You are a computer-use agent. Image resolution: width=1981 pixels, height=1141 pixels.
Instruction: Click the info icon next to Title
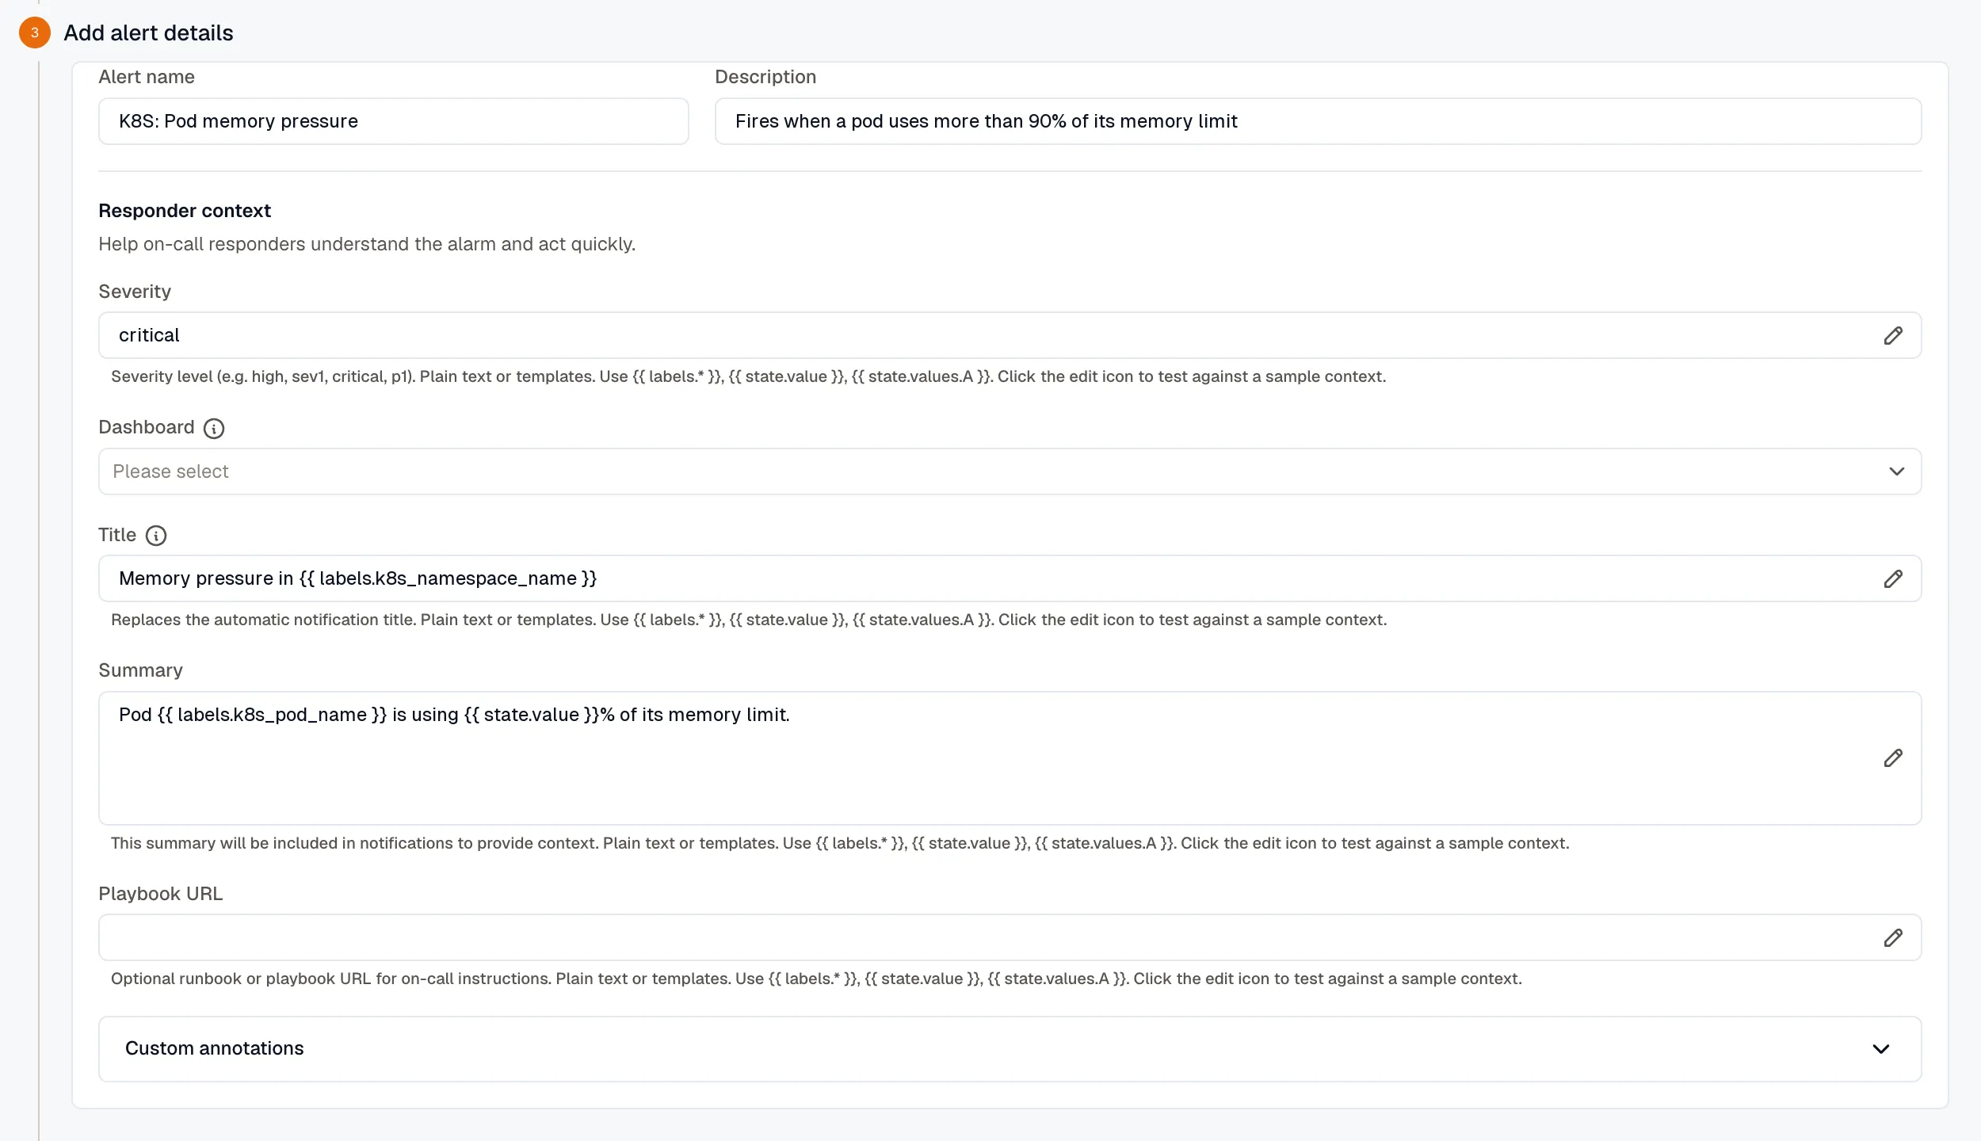(156, 536)
